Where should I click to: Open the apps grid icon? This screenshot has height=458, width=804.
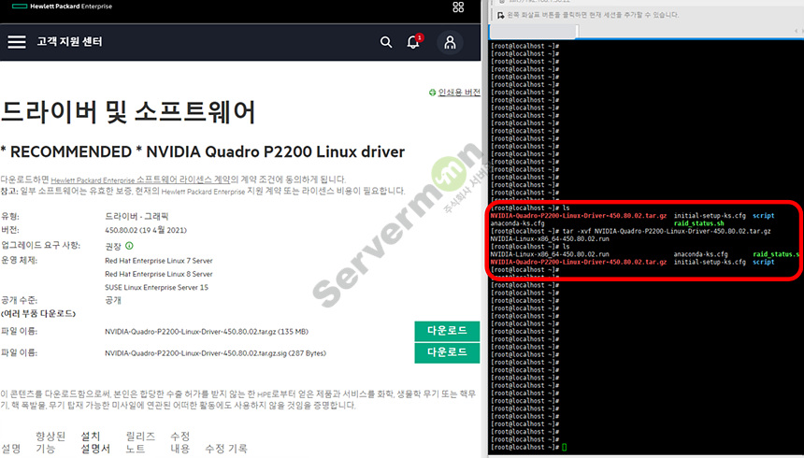(458, 7)
